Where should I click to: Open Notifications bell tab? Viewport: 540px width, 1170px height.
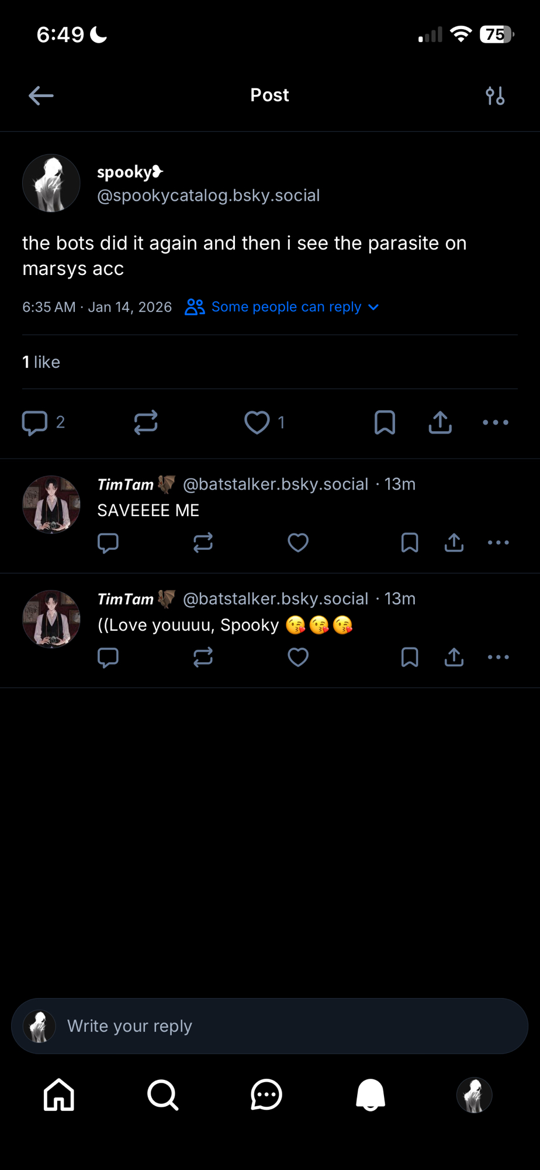click(x=371, y=1095)
